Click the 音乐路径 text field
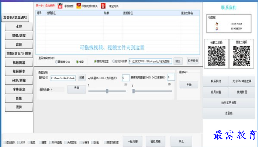This screenshot has width=260, height=147. (x=63, y=78)
